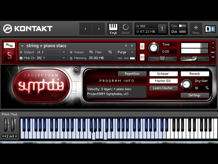
Task: Select the next instrument preset arrow
Action: pyautogui.click(x=132, y=46)
